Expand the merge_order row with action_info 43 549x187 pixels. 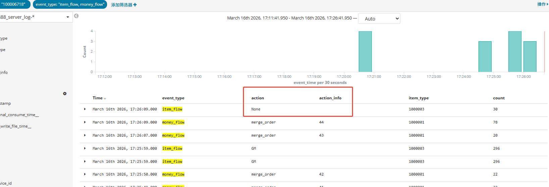[85, 135]
